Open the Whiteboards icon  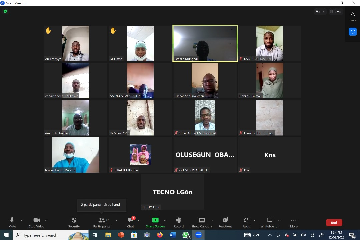tap(269, 220)
